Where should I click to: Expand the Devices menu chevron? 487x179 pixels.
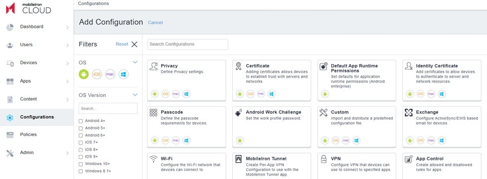point(67,64)
